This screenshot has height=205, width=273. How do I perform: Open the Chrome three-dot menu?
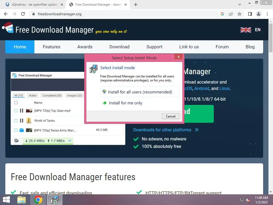pos(267,14)
